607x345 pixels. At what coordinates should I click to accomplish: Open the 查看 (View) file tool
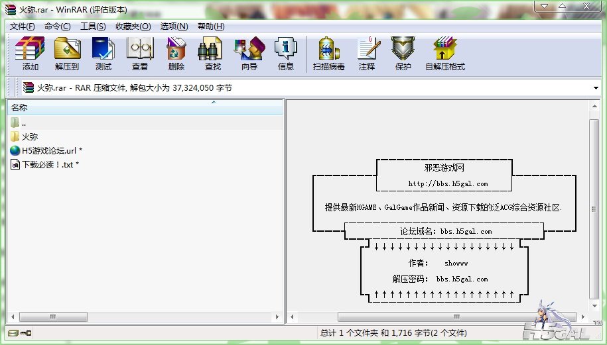[x=139, y=54]
